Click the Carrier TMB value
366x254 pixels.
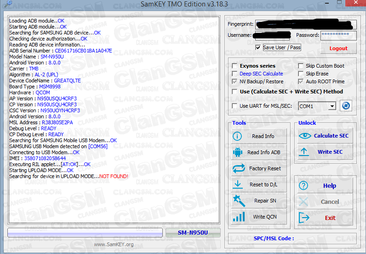(34, 69)
